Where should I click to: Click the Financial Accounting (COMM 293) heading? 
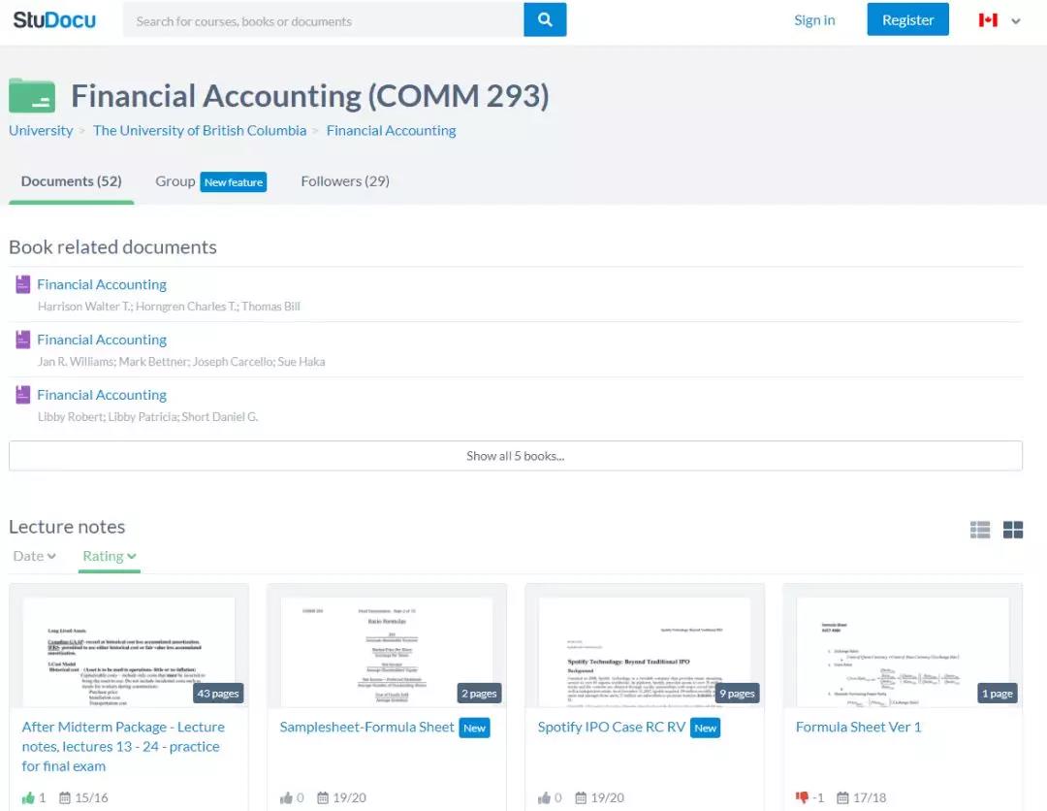tap(310, 95)
